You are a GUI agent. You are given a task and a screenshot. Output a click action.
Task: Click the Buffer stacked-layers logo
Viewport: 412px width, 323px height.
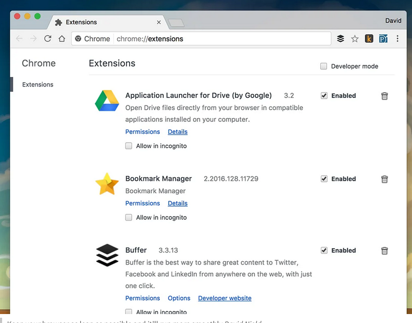(107, 255)
